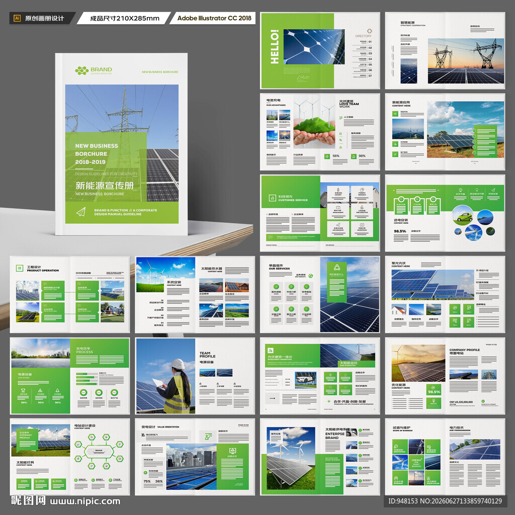
Task: Click the 成品尺寸210X285mm label
Action: (125, 19)
